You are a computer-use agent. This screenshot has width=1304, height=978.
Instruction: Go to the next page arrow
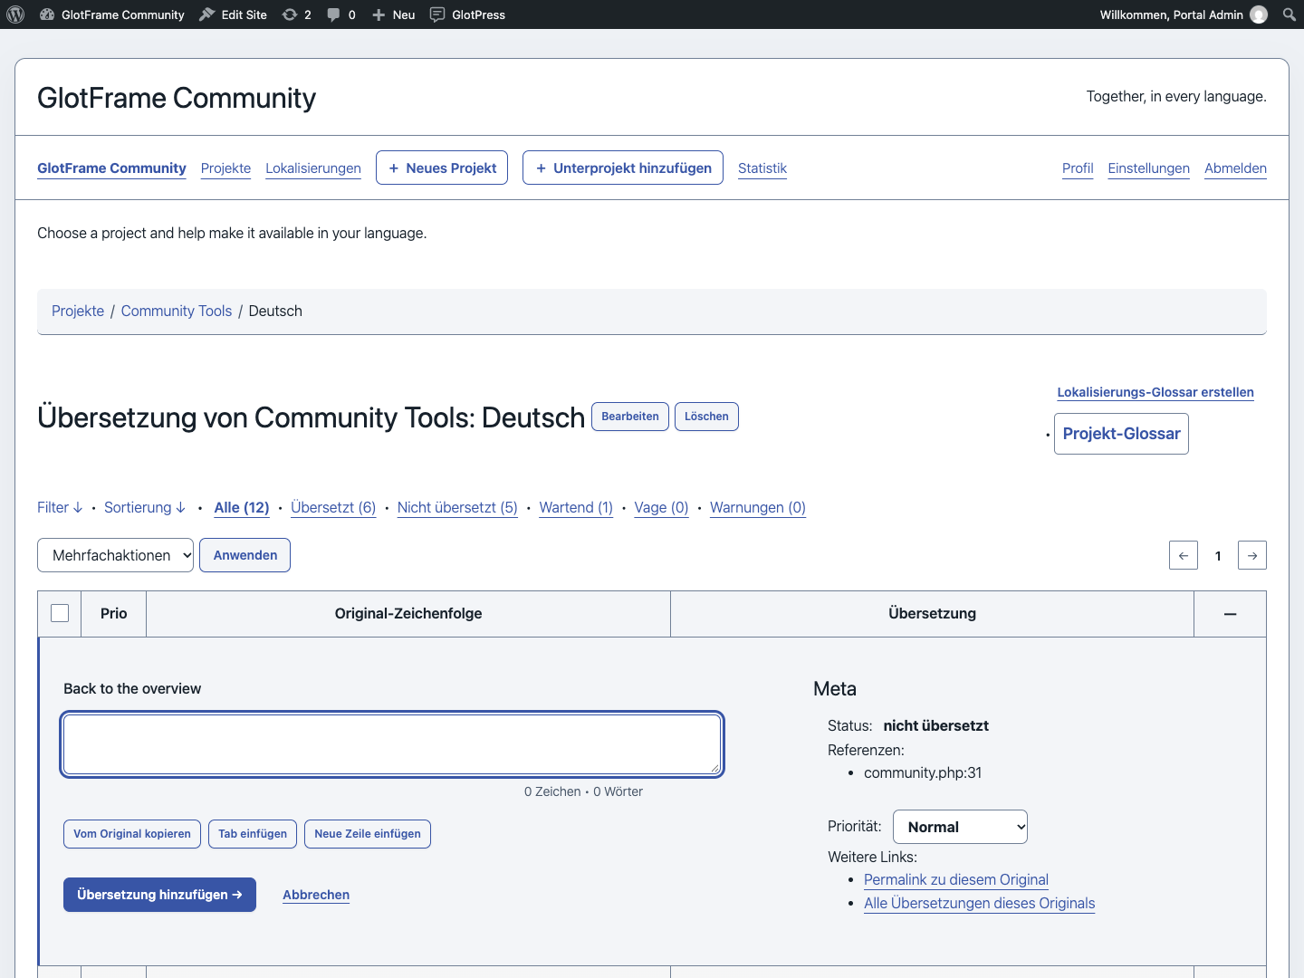1252,555
